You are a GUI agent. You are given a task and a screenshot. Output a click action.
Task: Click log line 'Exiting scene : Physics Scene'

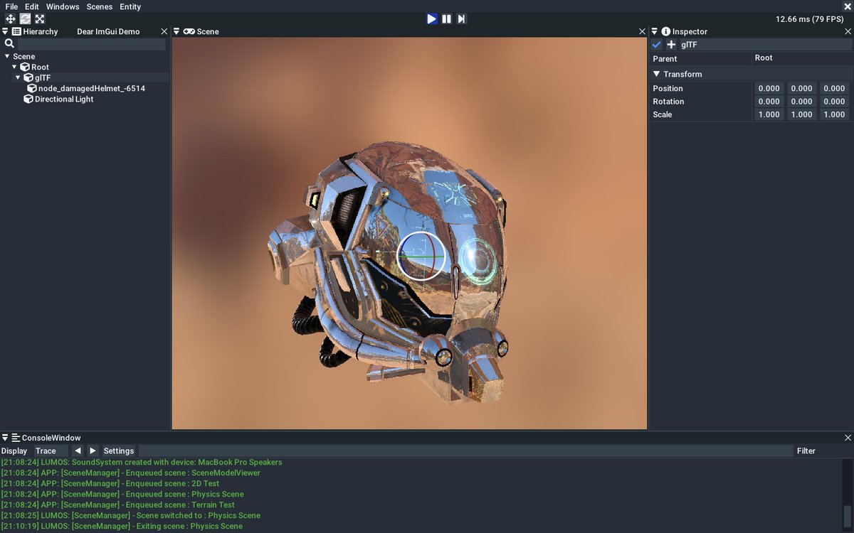point(122,526)
